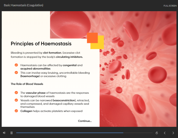Replay the slide with the reload icon

pyautogui.click(x=157, y=133)
